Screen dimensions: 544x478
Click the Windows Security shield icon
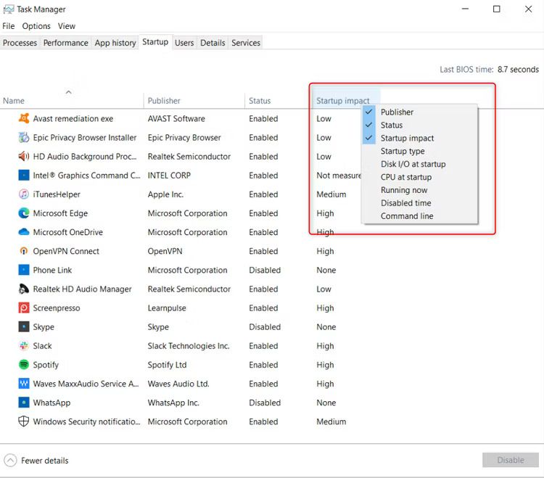click(24, 421)
